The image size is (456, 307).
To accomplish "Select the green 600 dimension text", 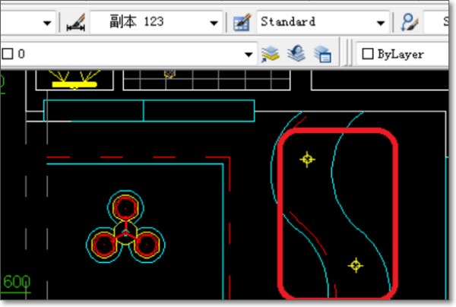I will [x=17, y=283].
